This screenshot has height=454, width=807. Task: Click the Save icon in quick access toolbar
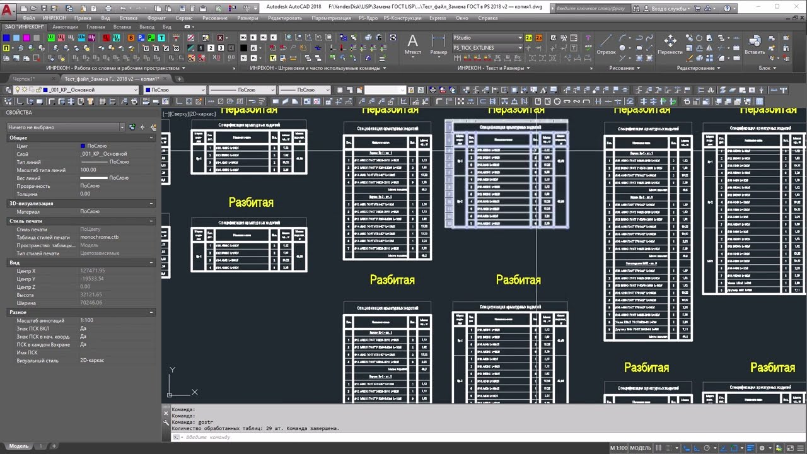coord(44,8)
